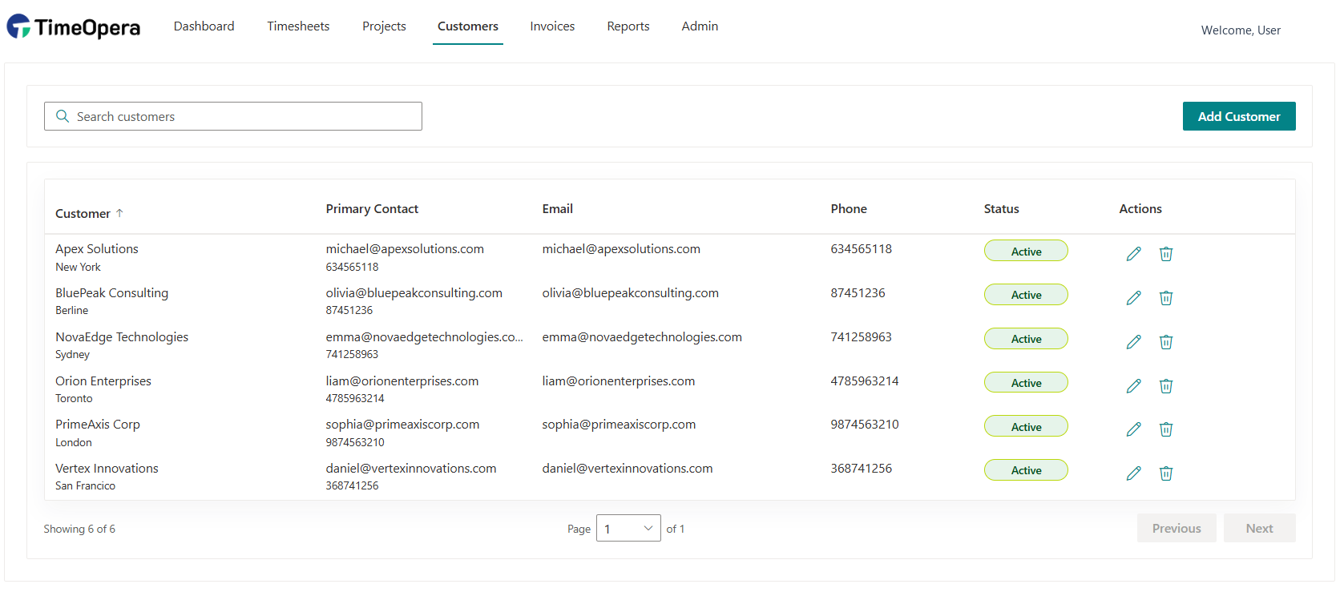1344x592 pixels.
Task: Click email sophia@primeaxiscorp.com in Email column
Action: (619, 425)
